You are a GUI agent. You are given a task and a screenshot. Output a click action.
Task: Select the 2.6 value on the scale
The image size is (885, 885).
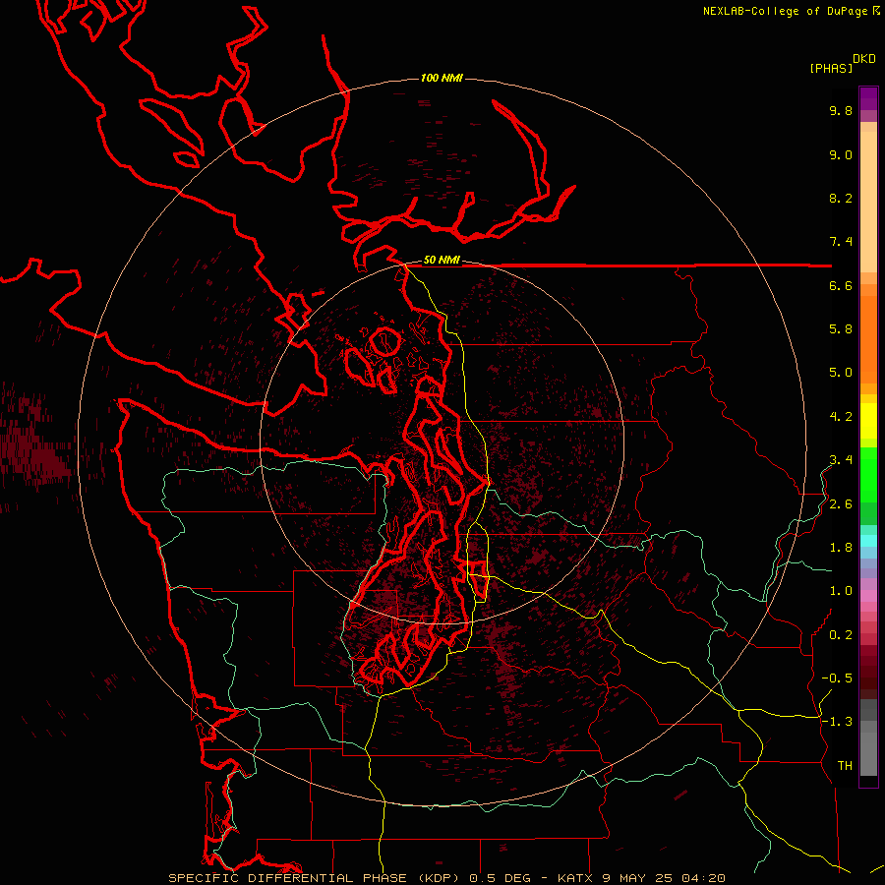[841, 504]
